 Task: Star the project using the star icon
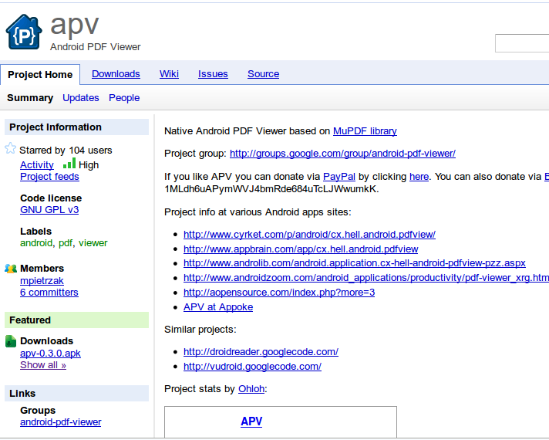[10, 148]
